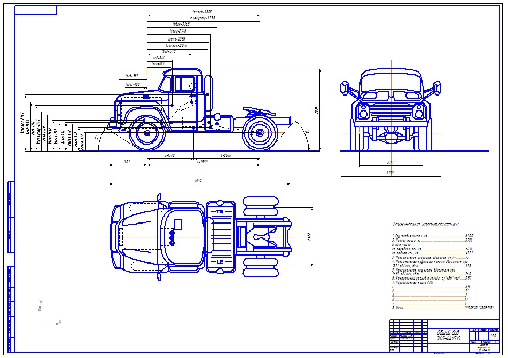Select the empty corner box in the frame

point(36,10)
